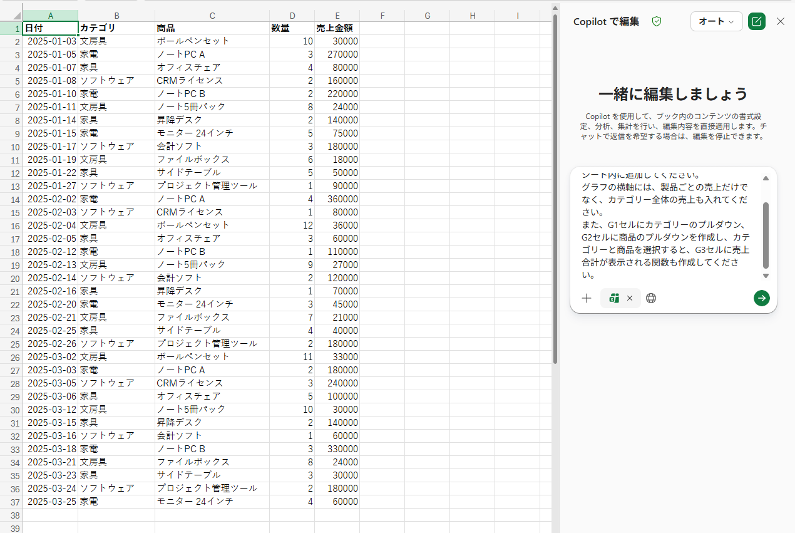Send the Copilot prompt with the green arrow
The width and height of the screenshot is (795, 533).
pos(761,298)
